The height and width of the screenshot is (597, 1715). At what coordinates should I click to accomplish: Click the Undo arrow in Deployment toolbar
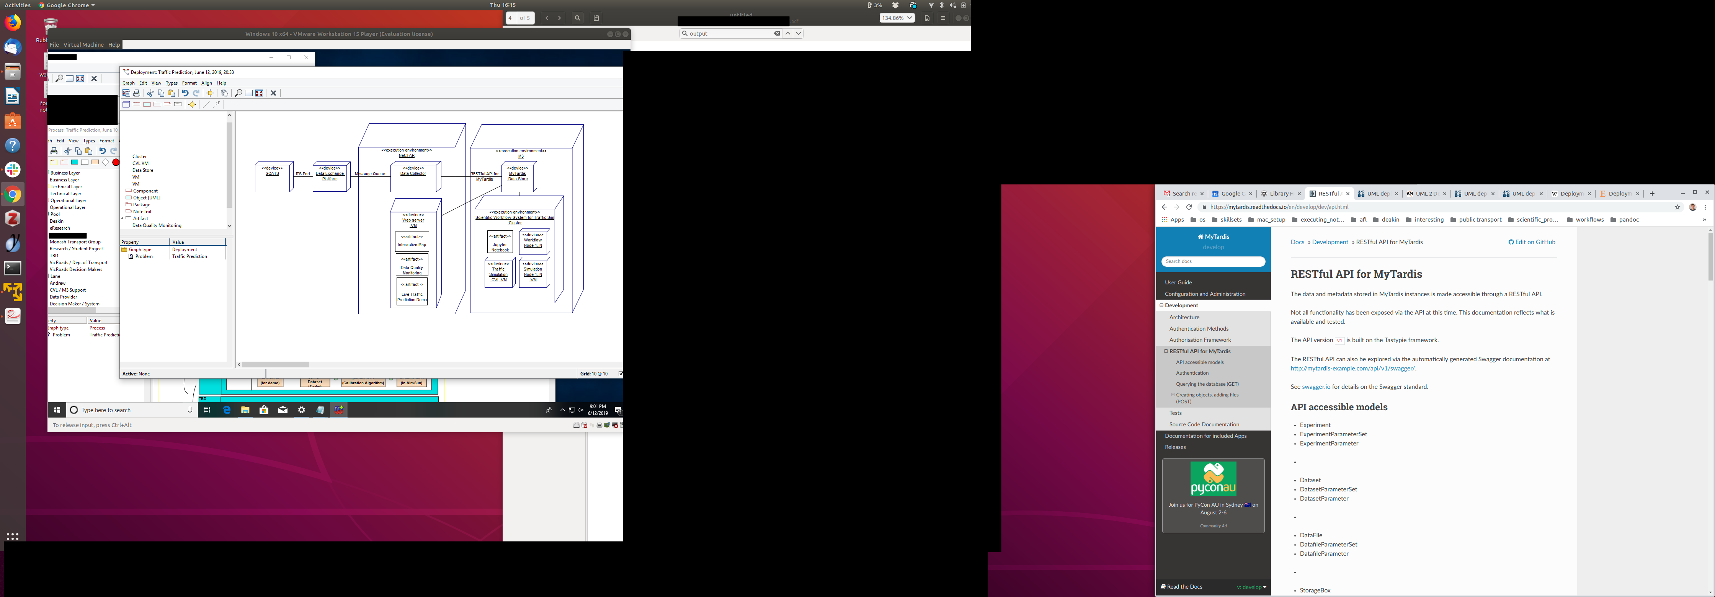185,93
